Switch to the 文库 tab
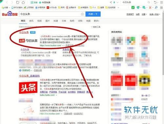The image size is (164, 124). click(x=64, y=21)
